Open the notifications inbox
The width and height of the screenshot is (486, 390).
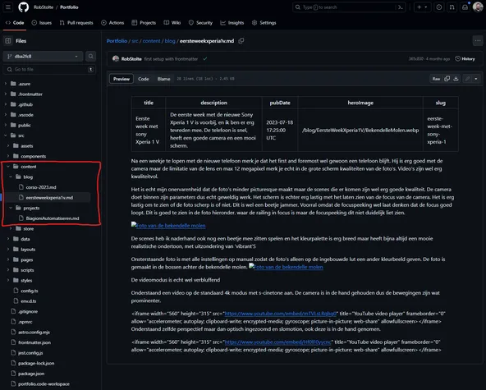[x=465, y=7]
